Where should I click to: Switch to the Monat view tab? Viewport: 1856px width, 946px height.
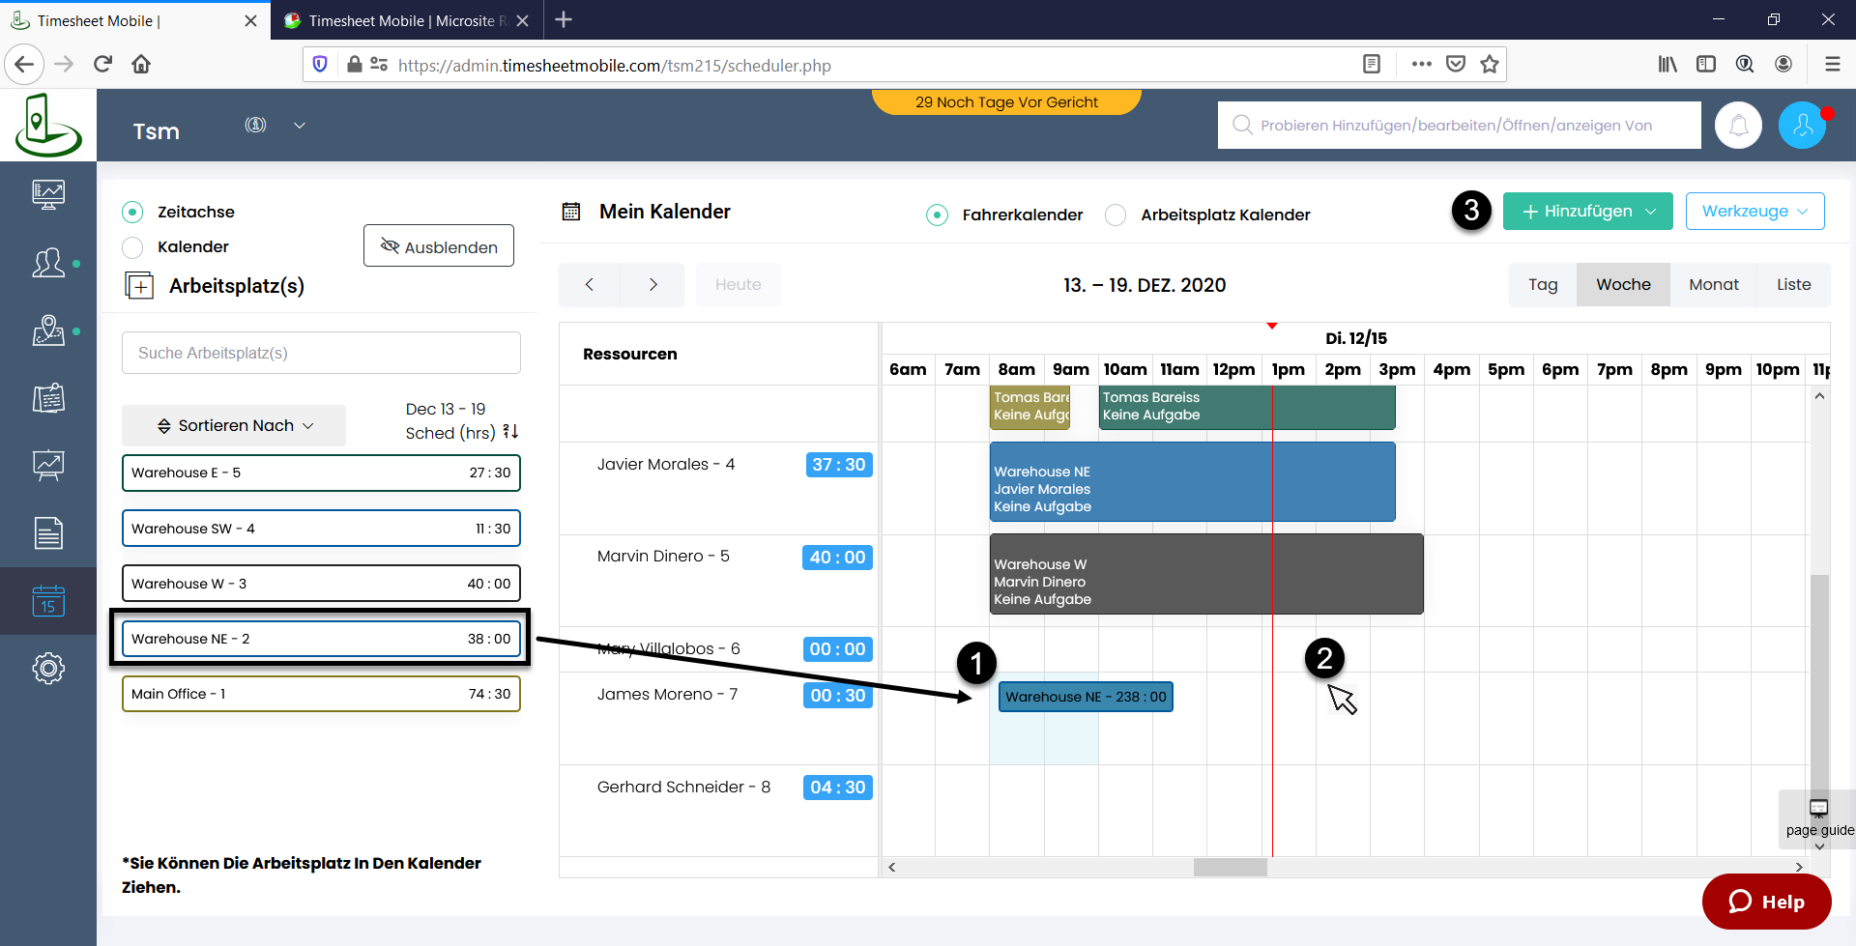click(1713, 285)
